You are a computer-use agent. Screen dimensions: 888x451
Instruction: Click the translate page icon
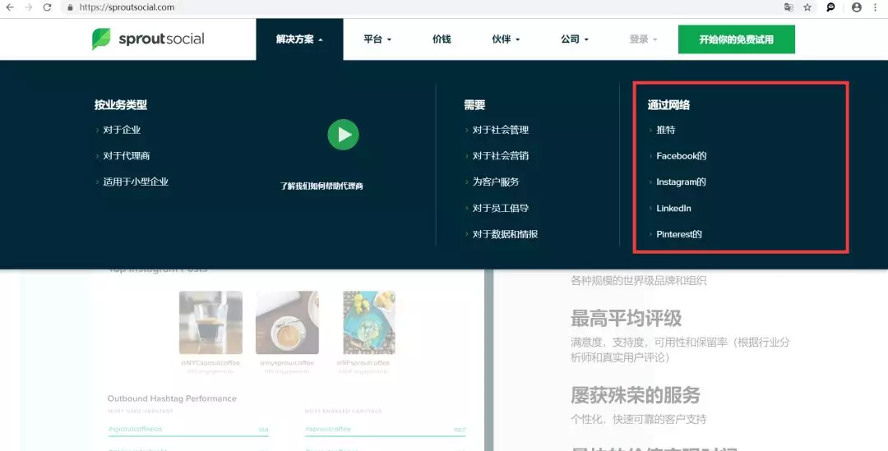tap(789, 7)
